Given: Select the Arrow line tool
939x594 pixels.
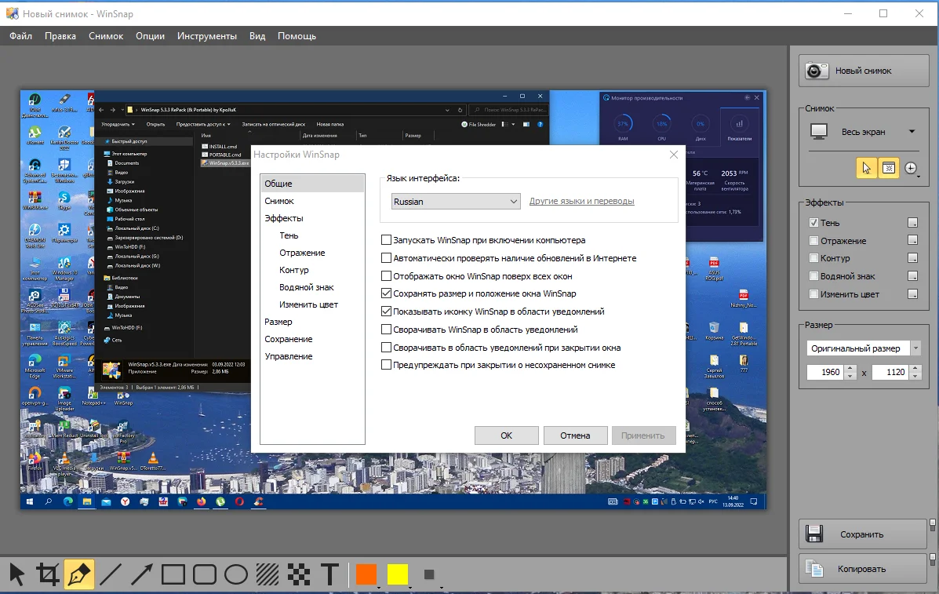Looking at the screenshot, I should (x=142, y=575).
